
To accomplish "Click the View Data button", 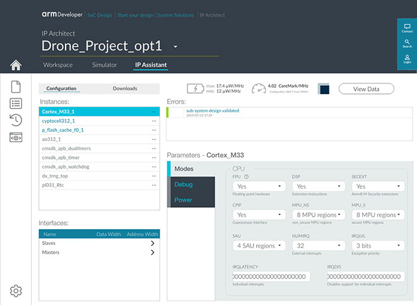I will point(366,89).
